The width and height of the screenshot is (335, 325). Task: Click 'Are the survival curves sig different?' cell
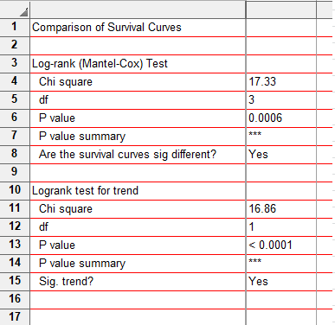tap(138, 155)
